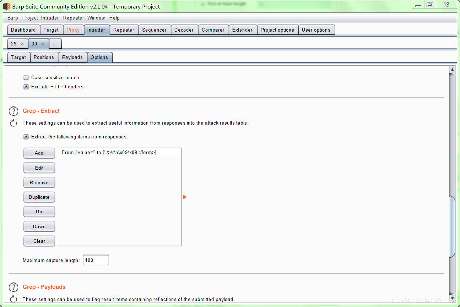The height and width of the screenshot is (307, 460).
Task: Open the Payloads sub-tab
Action: 72,57
